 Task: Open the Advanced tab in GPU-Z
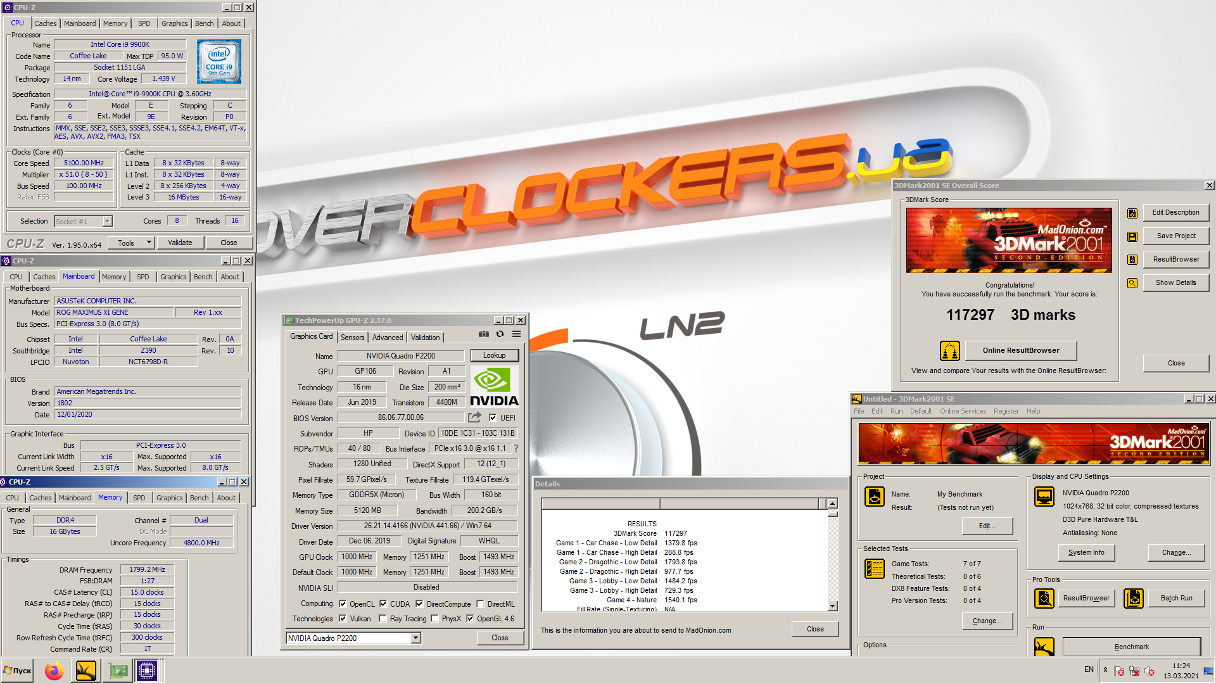(387, 338)
